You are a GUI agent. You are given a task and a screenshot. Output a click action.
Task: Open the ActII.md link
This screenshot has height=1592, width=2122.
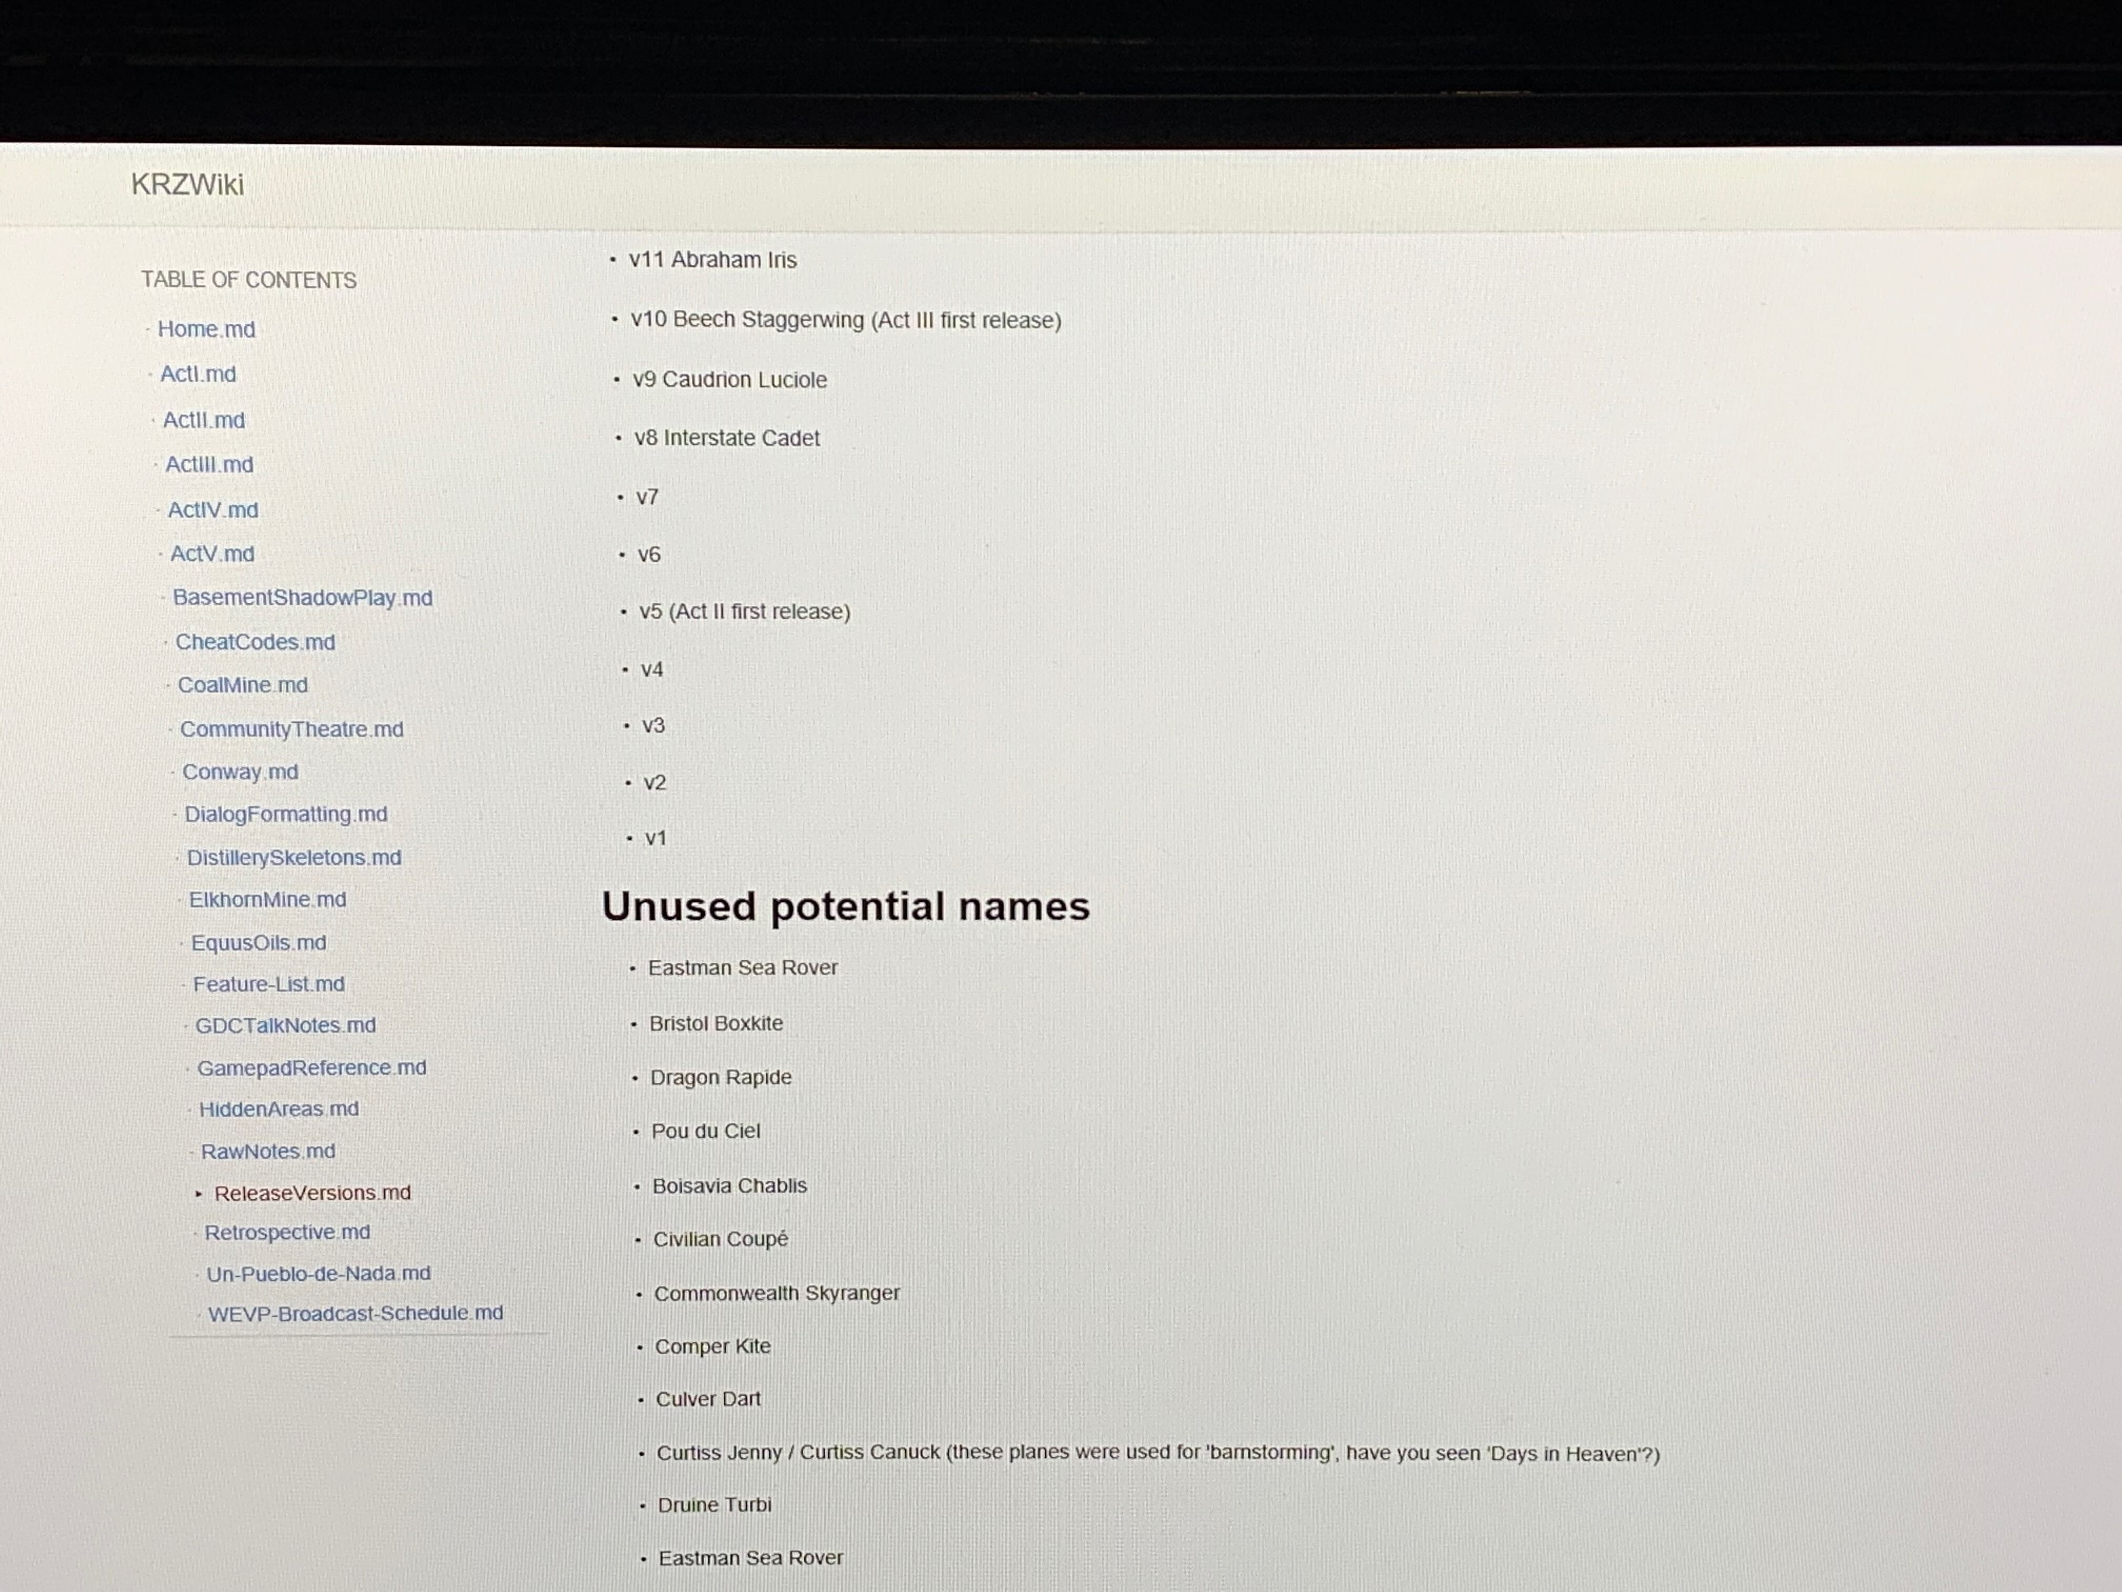coord(203,420)
